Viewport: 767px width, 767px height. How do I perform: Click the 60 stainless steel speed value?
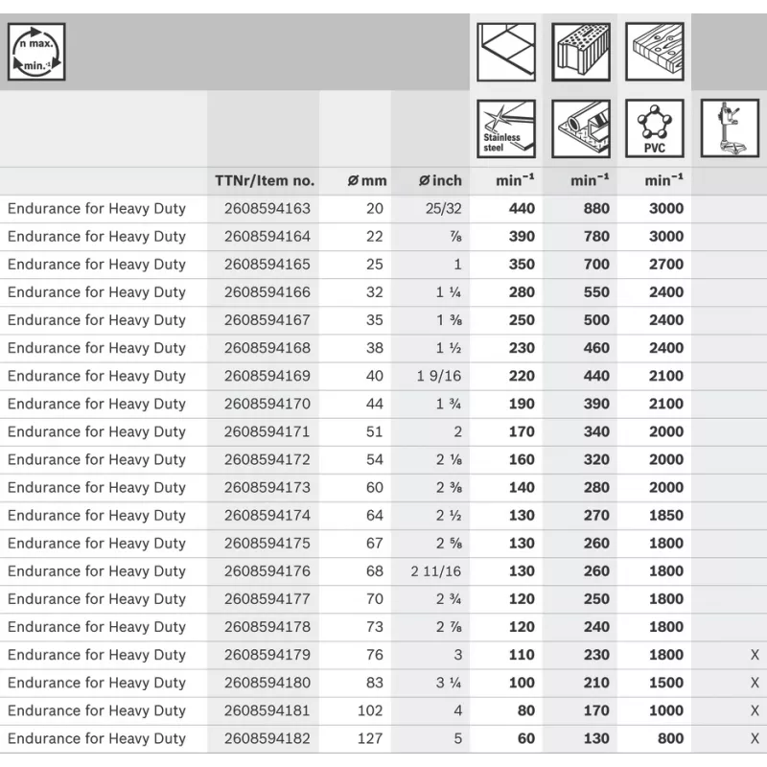tap(526, 738)
